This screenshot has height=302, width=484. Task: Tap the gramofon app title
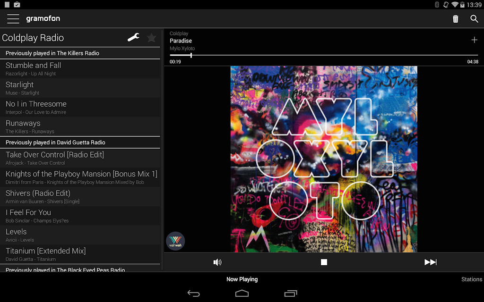pos(43,18)
